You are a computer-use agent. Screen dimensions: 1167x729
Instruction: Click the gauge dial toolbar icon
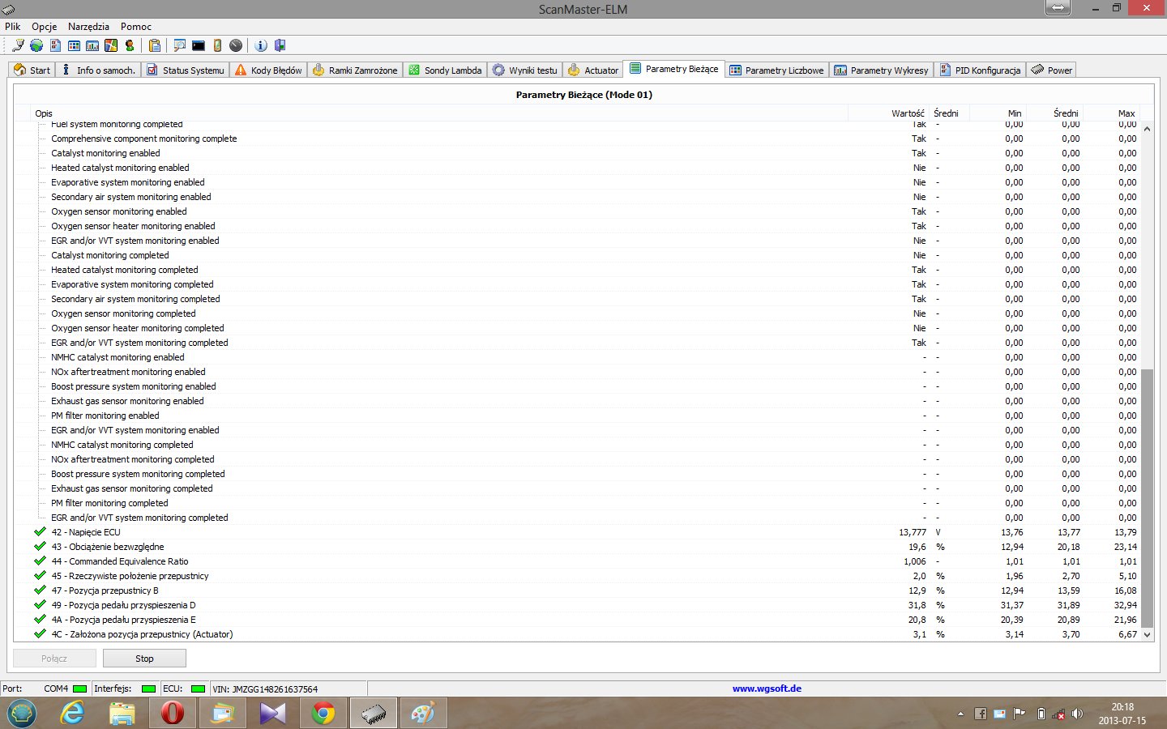236,45
